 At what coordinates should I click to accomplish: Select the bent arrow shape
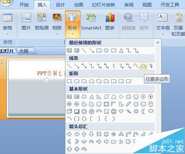128,134
